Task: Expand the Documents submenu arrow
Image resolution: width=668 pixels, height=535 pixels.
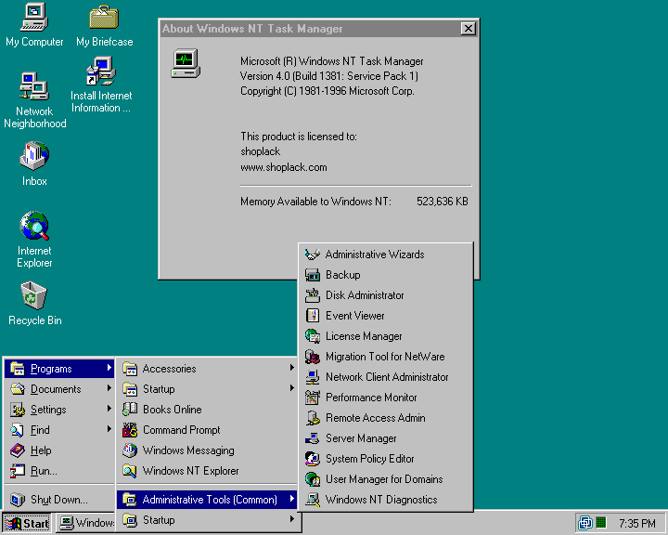Action: pyautogui.click(x=109, y=388)
